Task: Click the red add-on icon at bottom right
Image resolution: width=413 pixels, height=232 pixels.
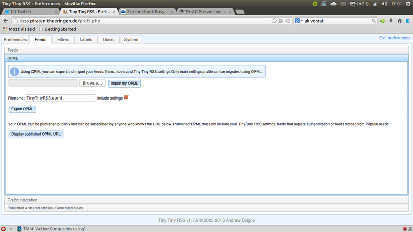Action: (405, 229)
